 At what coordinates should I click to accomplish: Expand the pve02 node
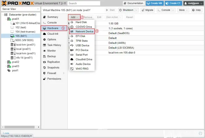6,62
